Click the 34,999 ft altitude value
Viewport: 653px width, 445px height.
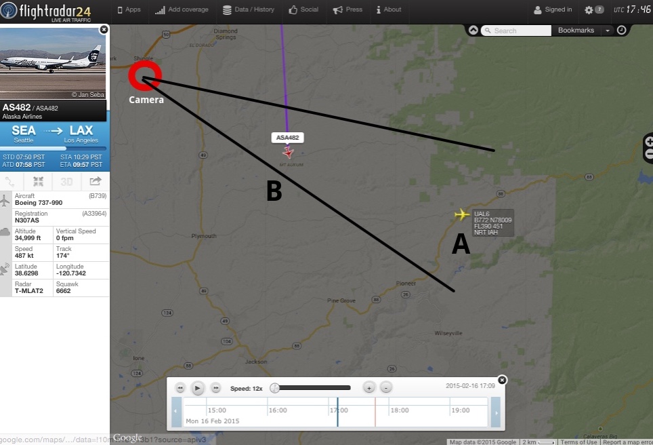pyautogui.click(x=28, y=238)
